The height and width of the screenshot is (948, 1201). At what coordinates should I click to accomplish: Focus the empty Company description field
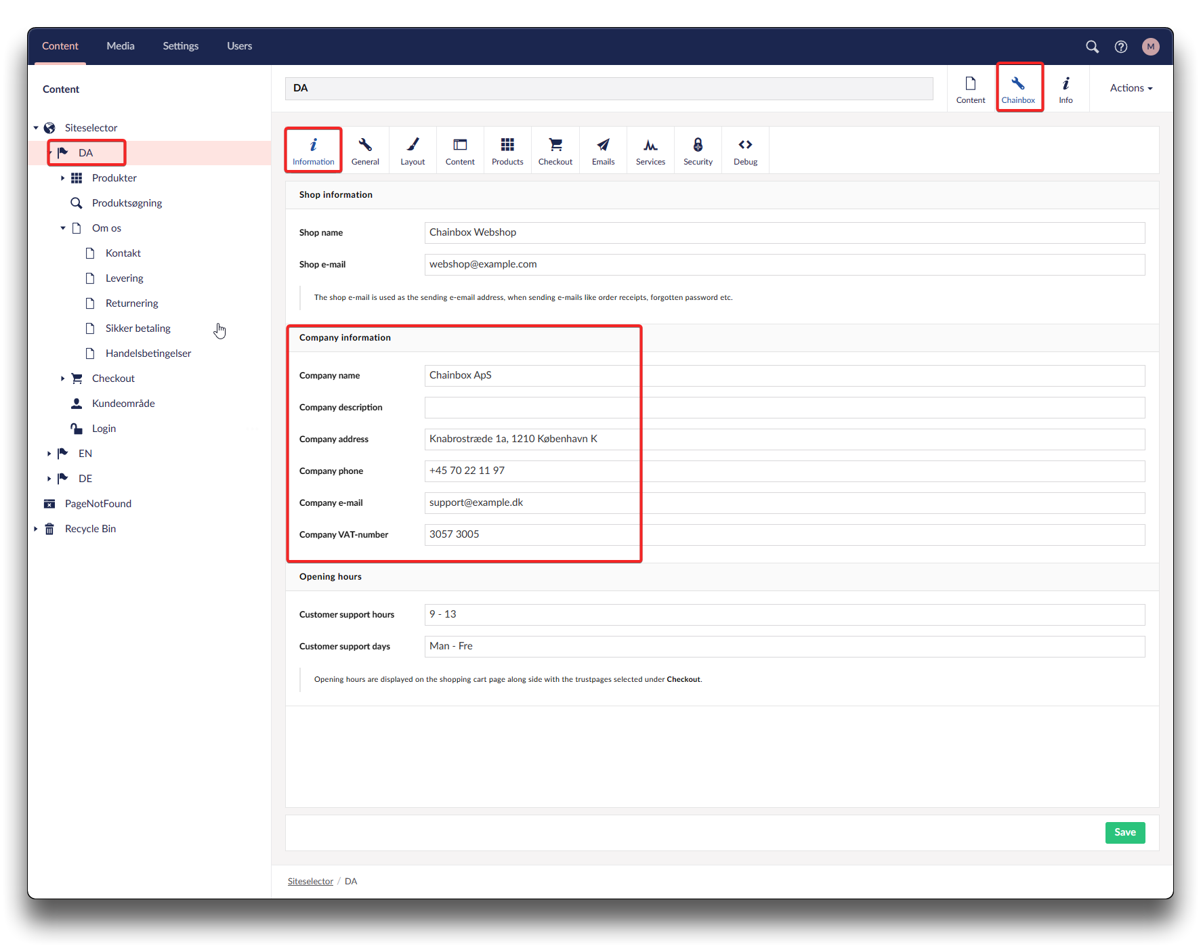(784, 407)
